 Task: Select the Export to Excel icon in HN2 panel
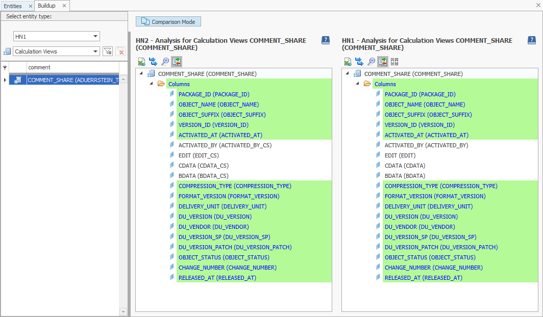click(141, 61)
